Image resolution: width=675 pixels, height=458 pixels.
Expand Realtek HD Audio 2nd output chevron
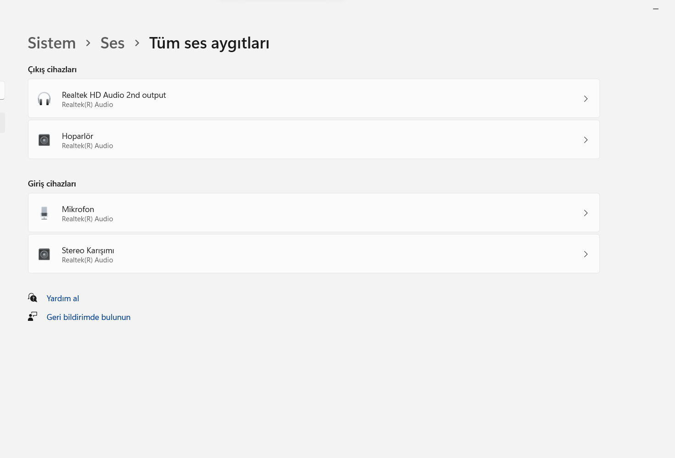585,99
